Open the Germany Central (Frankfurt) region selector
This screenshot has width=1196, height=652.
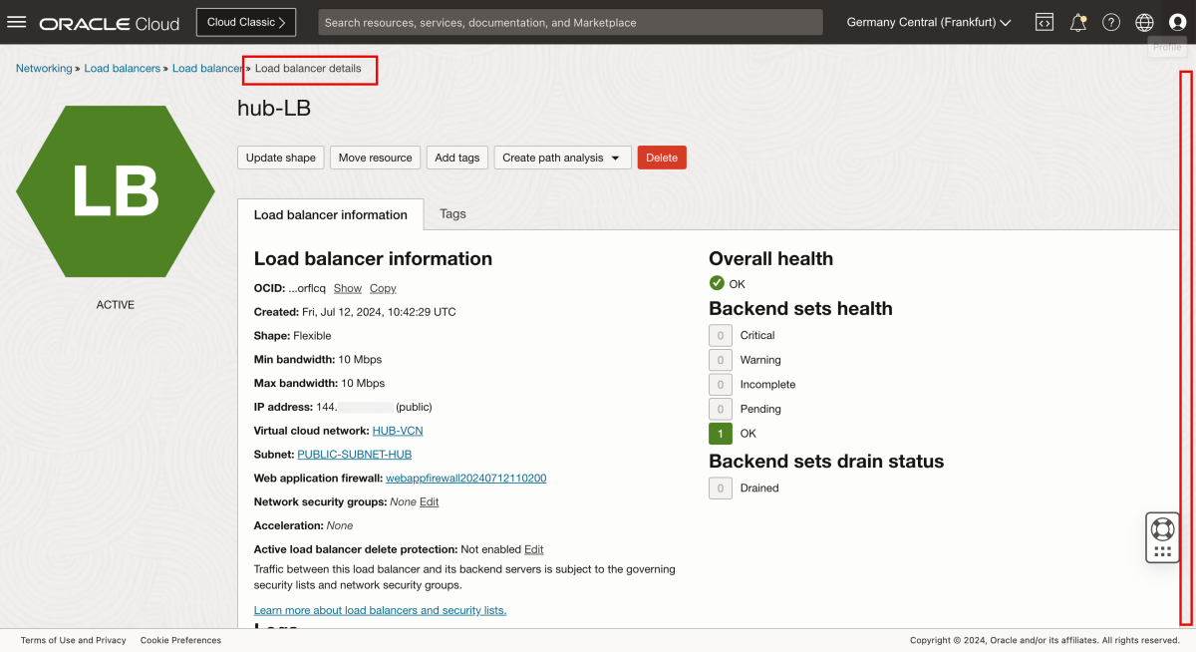[x=926, y=22]
